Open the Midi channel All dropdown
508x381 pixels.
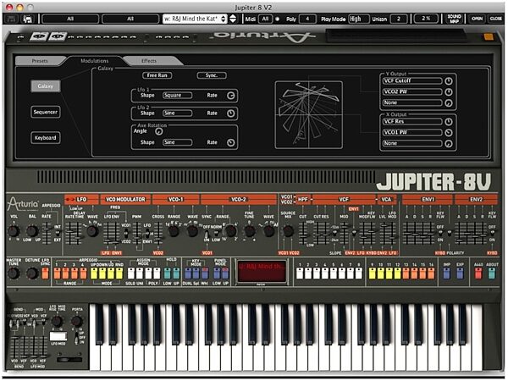click(265, 19)
